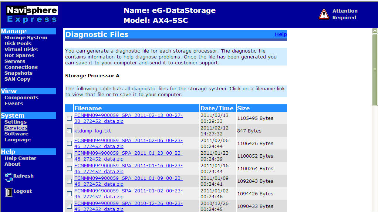View Components page
Image resolution: width=378 pixels, height=212 pixels.
pos(21,97)
